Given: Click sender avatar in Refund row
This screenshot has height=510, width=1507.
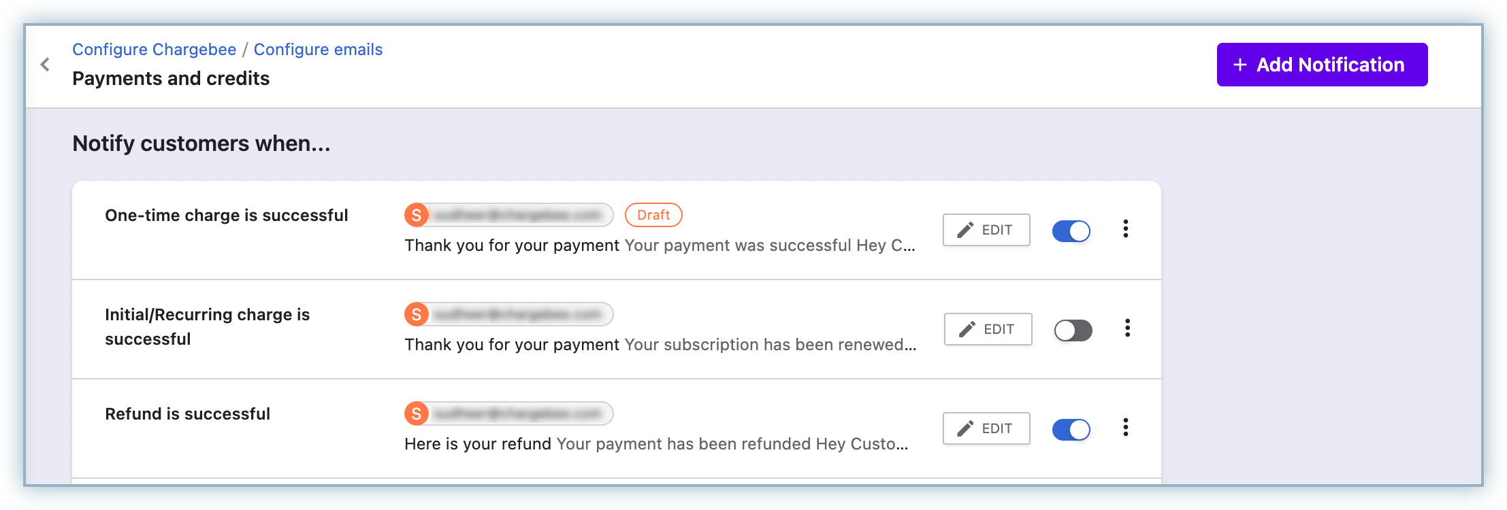Looking at the screenshot, I should [417, 413].
